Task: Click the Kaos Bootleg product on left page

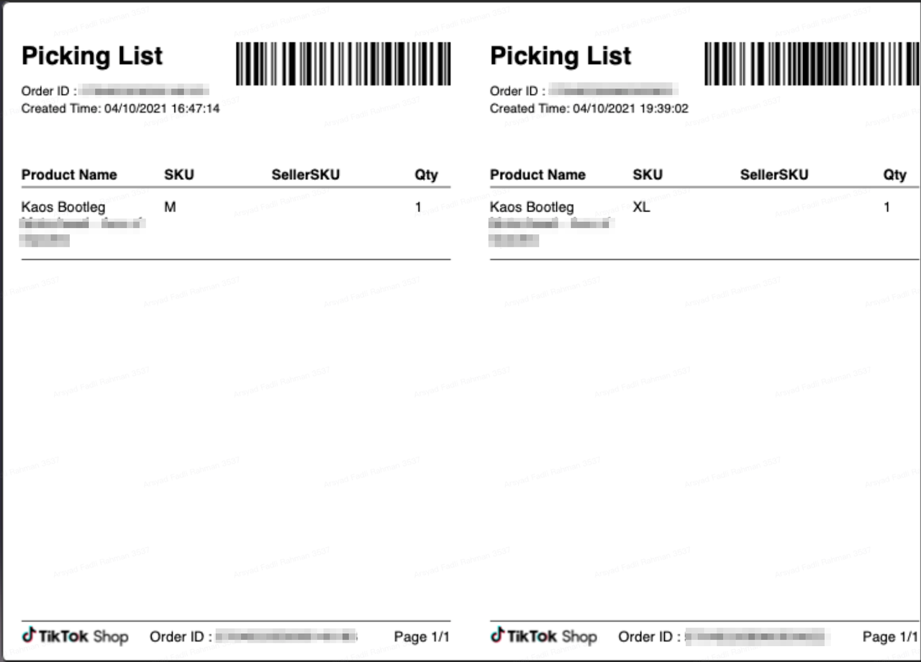Action: [x=63, y=207]
